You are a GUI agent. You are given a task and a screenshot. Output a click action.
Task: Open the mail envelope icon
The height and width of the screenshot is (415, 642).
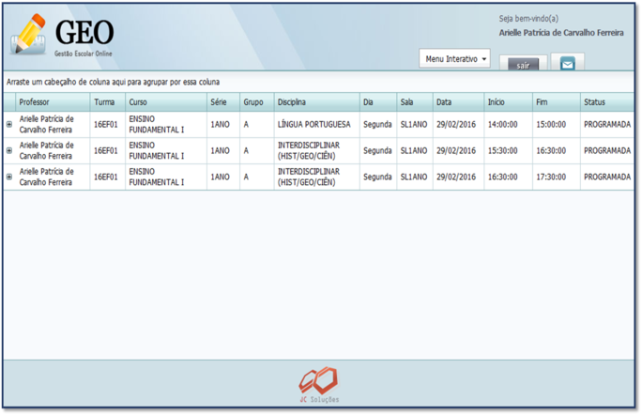pos(568,64)
